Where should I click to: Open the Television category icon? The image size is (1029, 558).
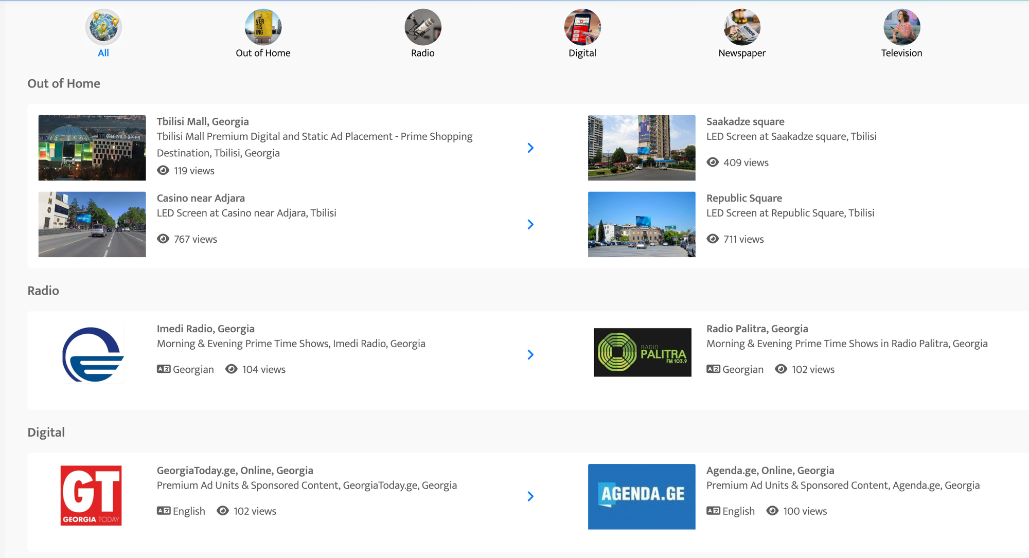coord(902,27)
